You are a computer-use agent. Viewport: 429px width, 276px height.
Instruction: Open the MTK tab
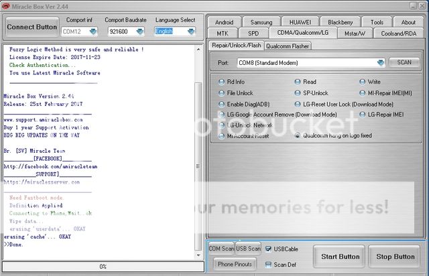pyautogui.click(x=223, y=33)
